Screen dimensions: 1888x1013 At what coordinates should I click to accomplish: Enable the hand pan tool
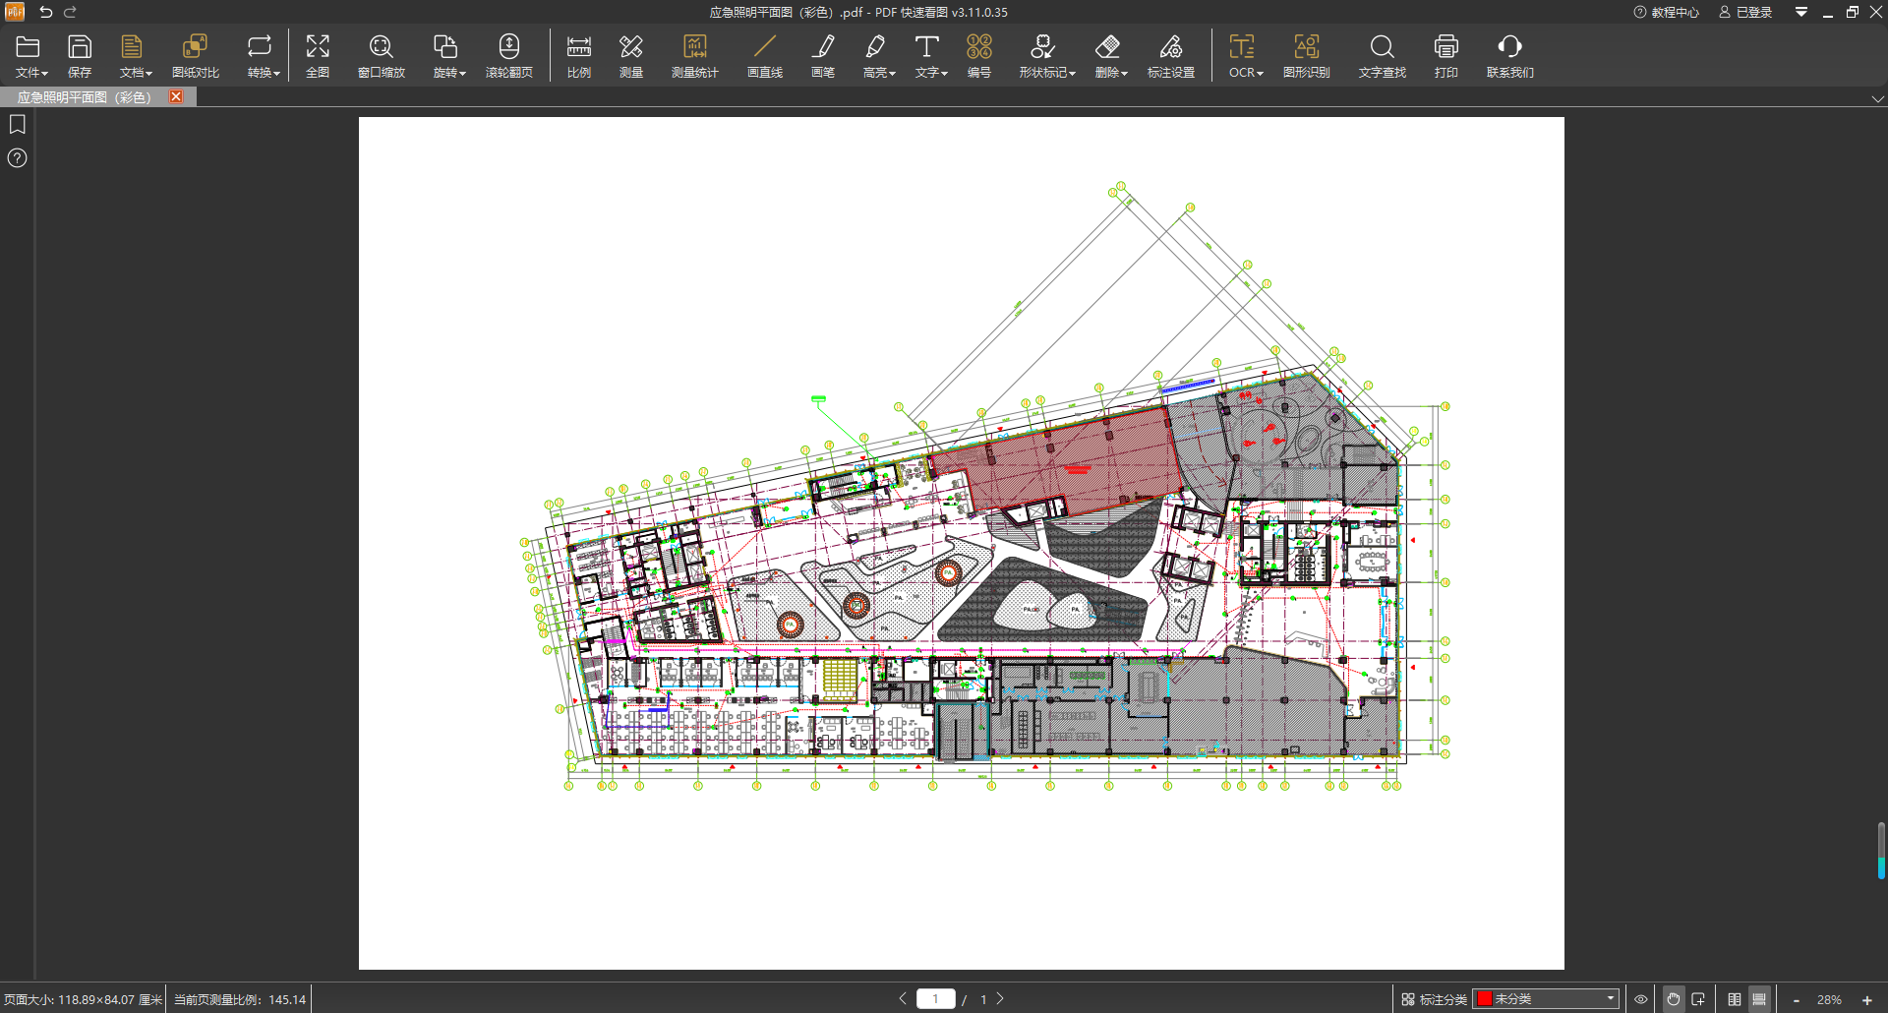coord(1674,998)
